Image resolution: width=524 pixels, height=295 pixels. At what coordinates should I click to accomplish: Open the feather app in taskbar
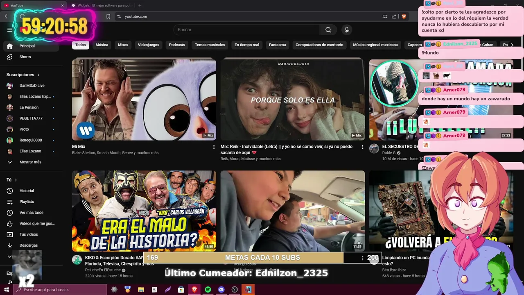coord(168,290)
